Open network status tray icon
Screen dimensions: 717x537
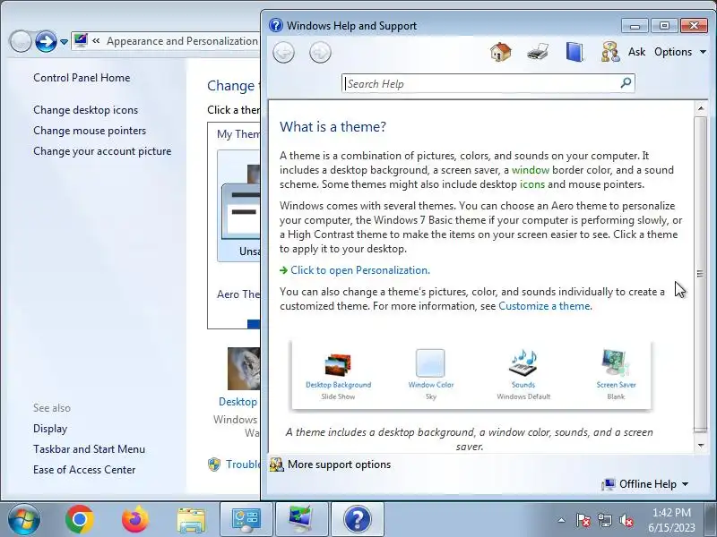[x=604, y=520]
